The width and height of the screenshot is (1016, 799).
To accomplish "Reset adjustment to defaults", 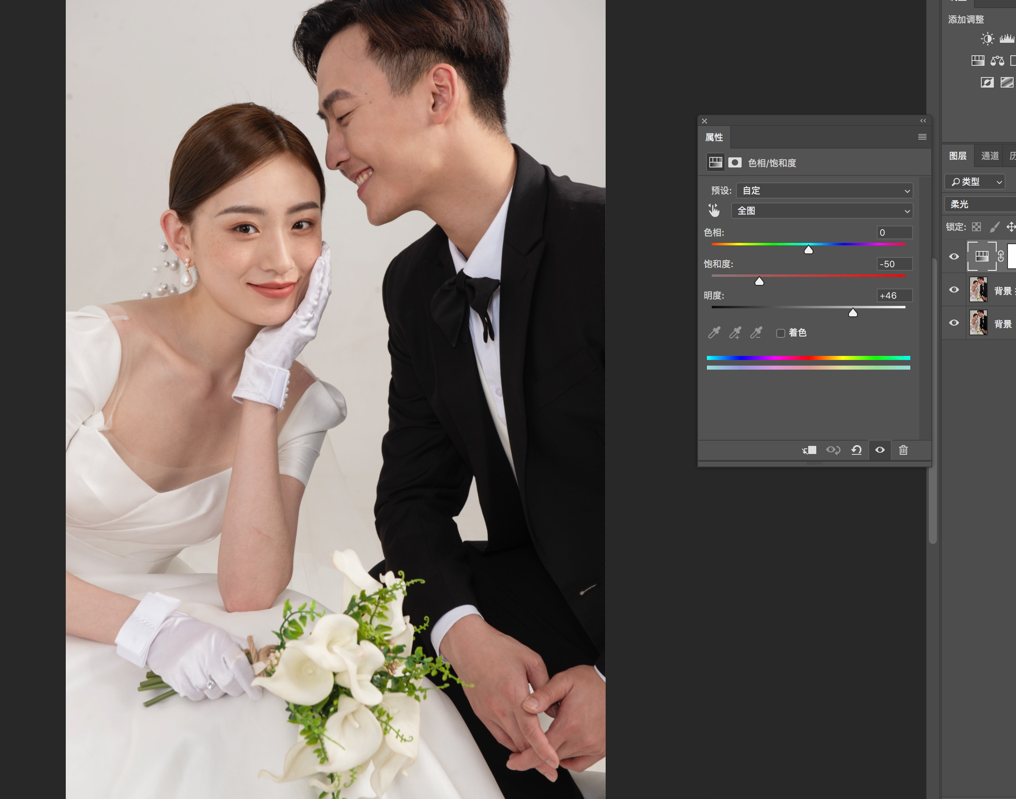I will 857,450.
